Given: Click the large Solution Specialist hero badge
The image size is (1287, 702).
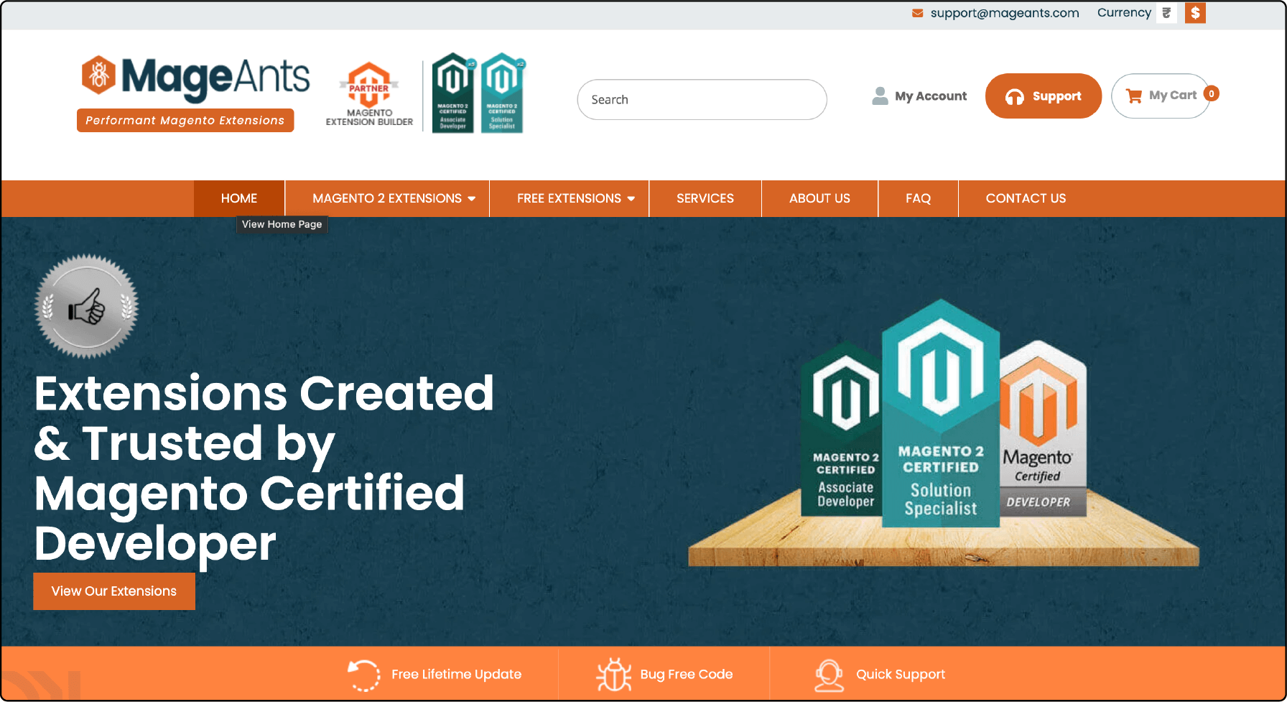Looking at the screenshot, I should coord(940,413).
